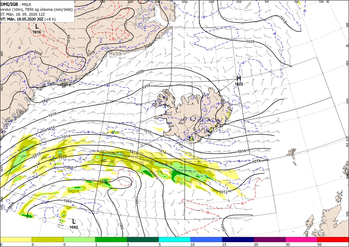Click the legend value '5'
The height and width of the screenshot is (247, 349).
point(159,245)
